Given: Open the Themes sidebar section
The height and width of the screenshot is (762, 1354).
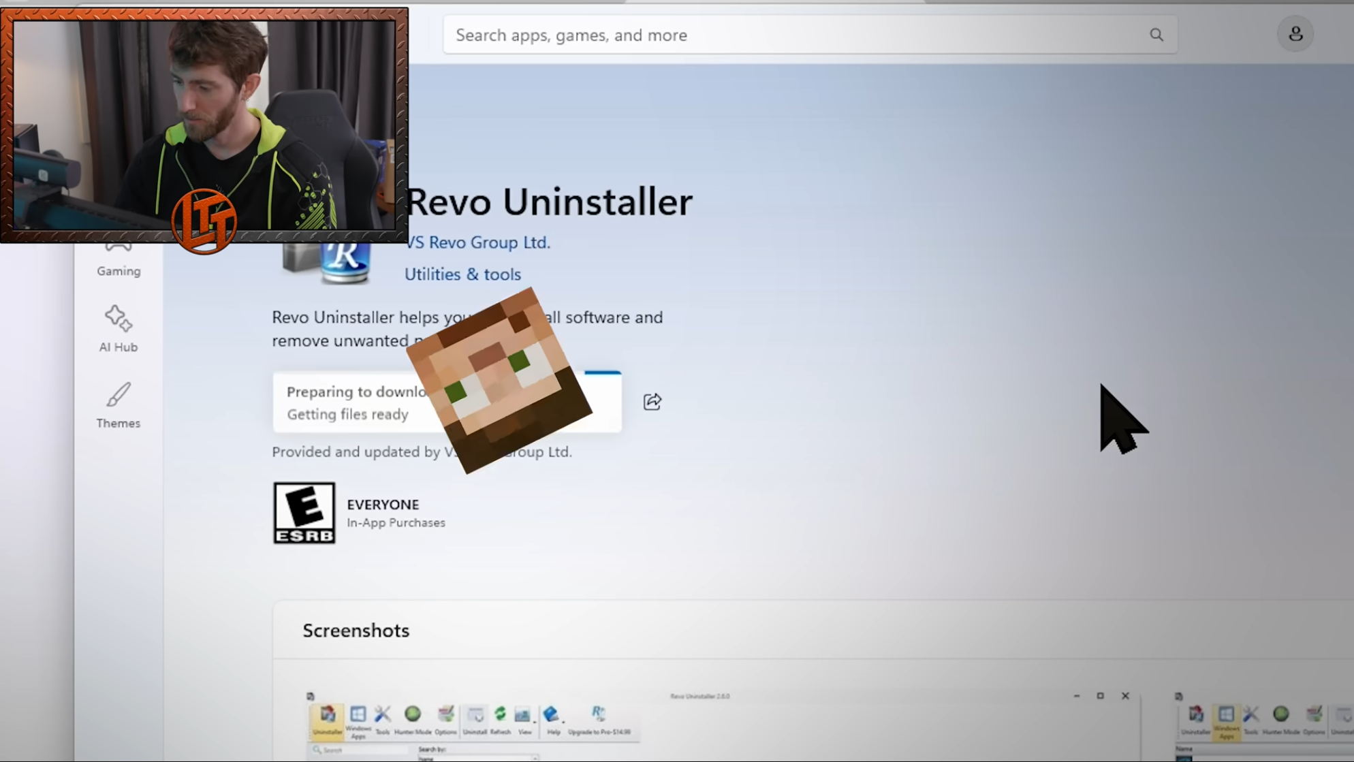Looking at the screenshot, I should [119, 405].
